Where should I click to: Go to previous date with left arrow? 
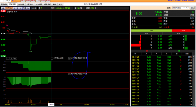tap(186, 8)
